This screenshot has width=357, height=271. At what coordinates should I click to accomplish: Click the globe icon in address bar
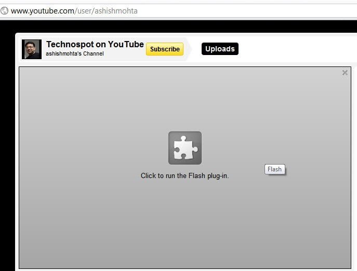click(4, 11)
